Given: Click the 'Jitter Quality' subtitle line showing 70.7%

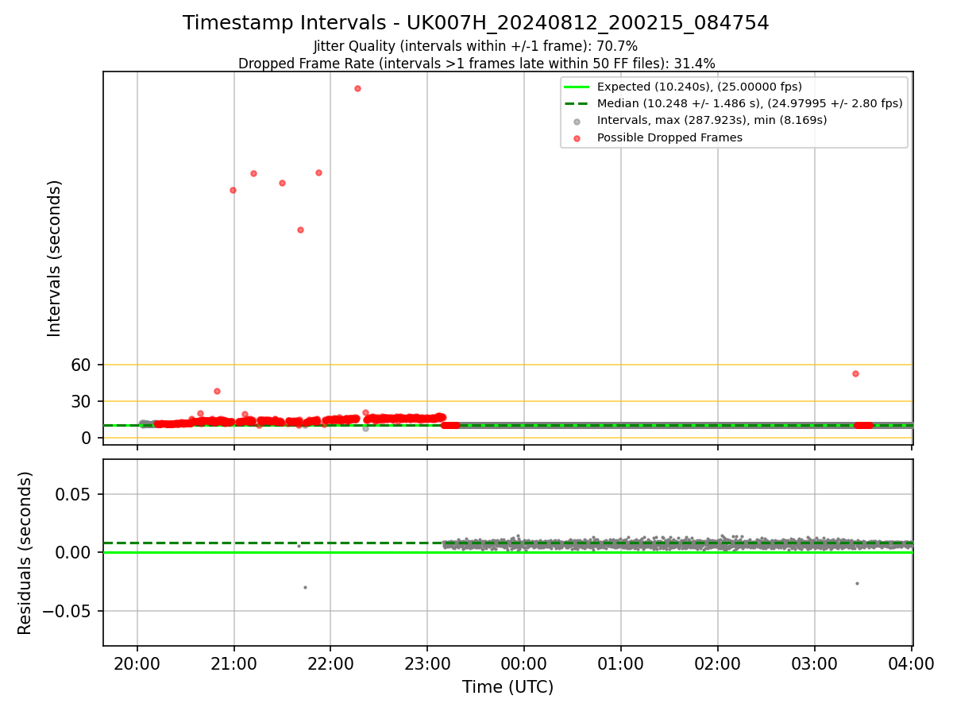Looking at the screenshot, I should (x=476, y=47).
